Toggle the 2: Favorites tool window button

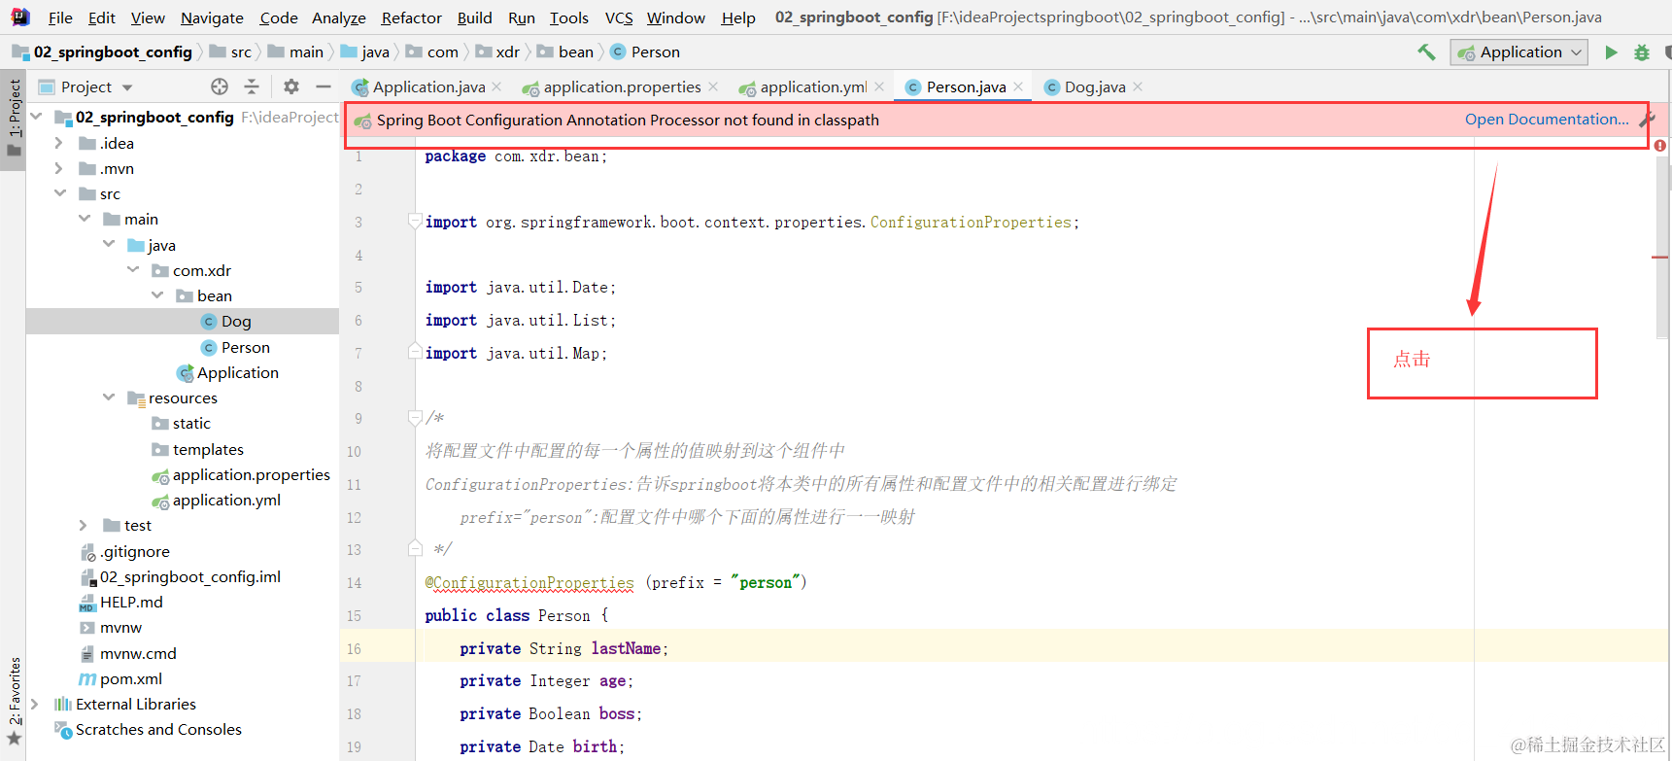(14, 700)
